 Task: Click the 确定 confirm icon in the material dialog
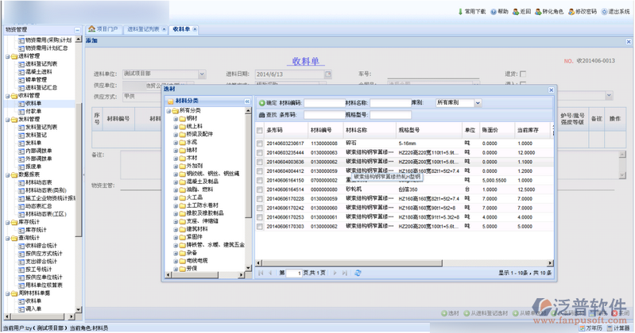pyautogui.click(x=263, y=103)
